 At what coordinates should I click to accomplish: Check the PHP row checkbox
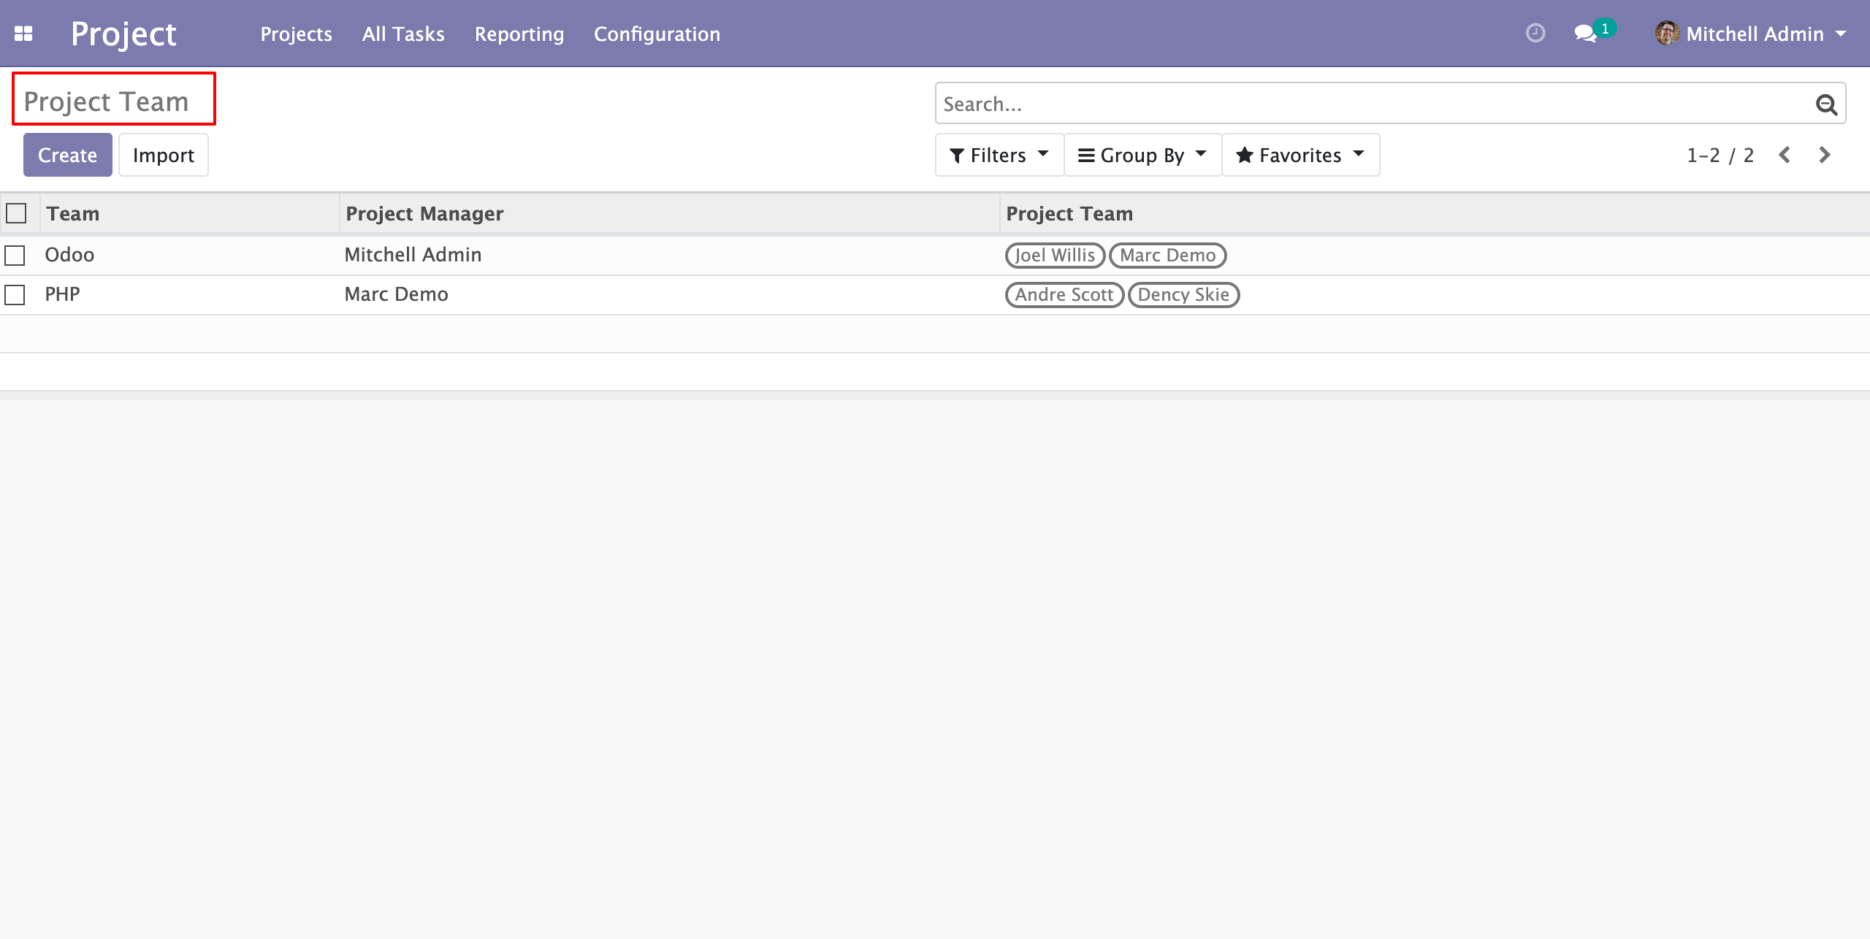pyautogui.click(x=15, y=294)
